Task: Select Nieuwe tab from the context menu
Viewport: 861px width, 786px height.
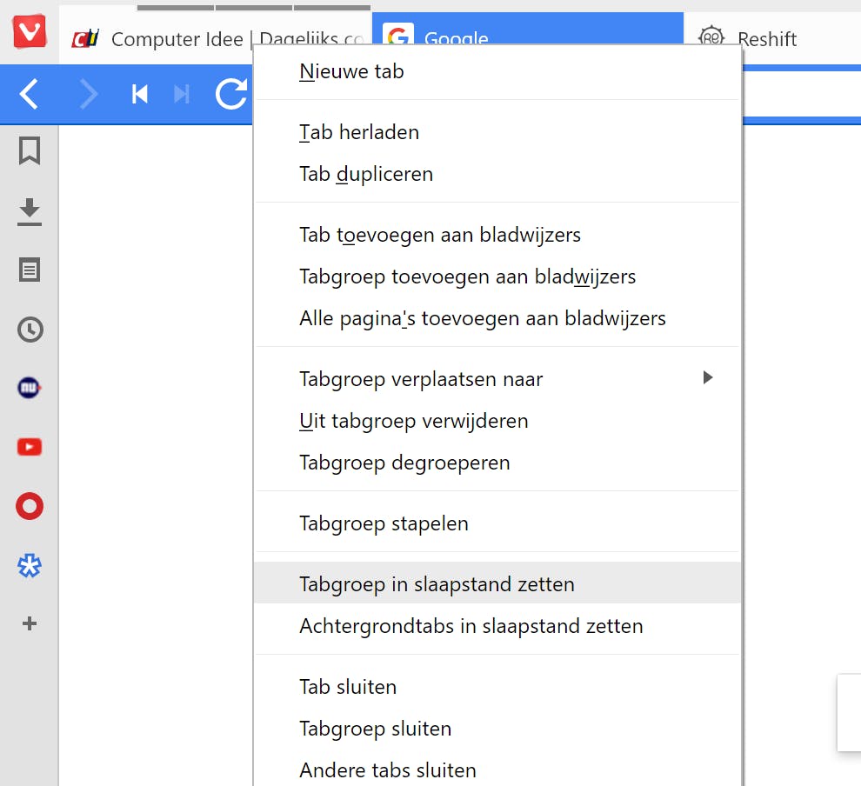Action: pyautogui.click(x=351, y=71)
